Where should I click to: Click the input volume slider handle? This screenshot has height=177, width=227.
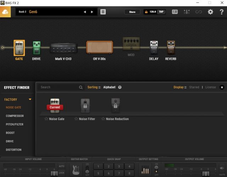(x=54, y=173)
